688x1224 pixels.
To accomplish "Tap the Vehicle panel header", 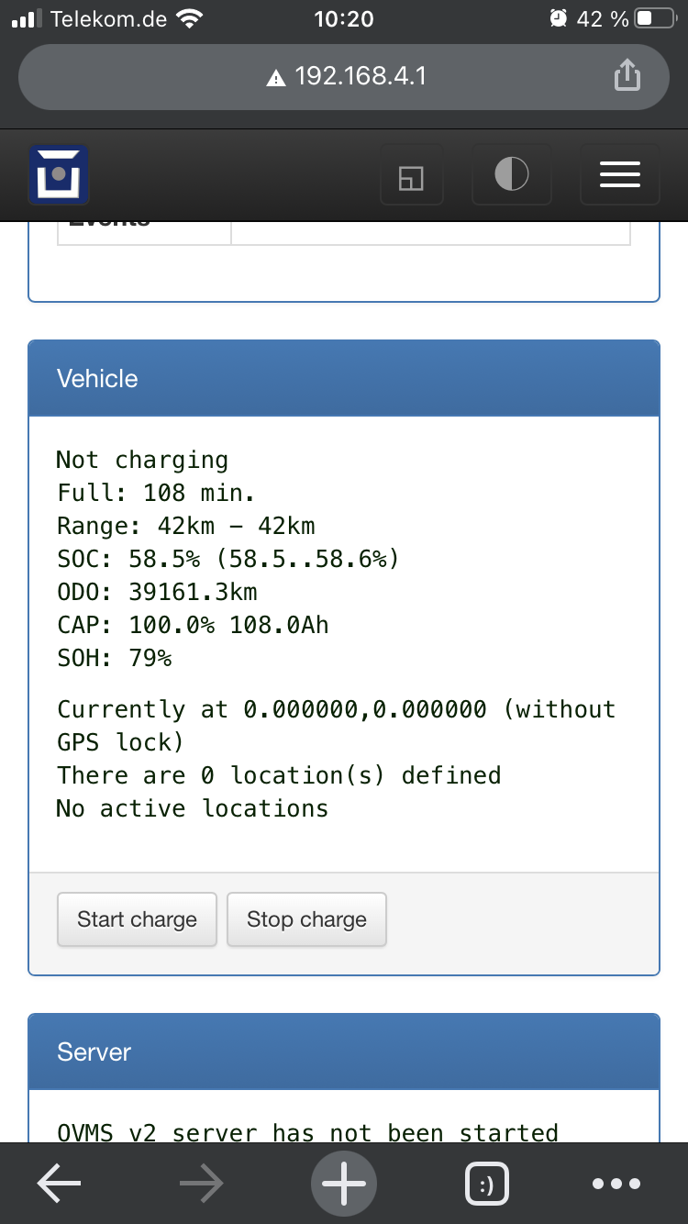I will tap(344, 379).
